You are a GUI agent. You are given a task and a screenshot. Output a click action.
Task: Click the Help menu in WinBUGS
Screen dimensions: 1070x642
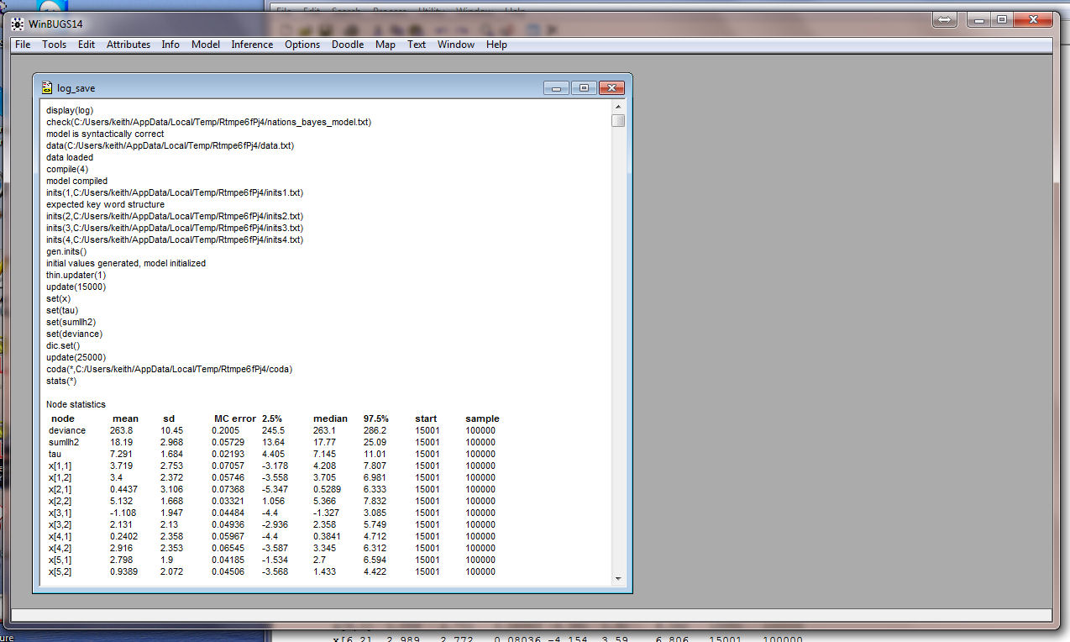[496, 45]
